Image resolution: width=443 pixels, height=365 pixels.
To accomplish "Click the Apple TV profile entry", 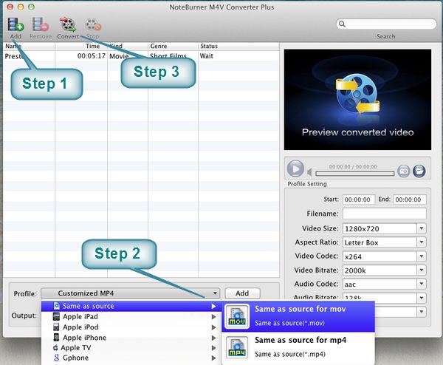I will point(131,348).
